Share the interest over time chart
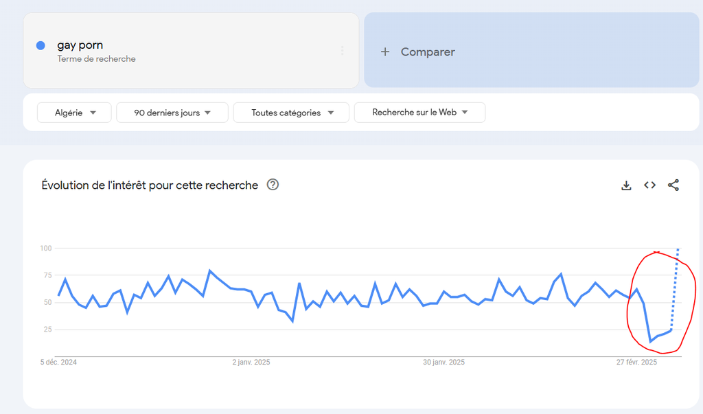This screenshot has height=414, width=703. click(673, 185)
